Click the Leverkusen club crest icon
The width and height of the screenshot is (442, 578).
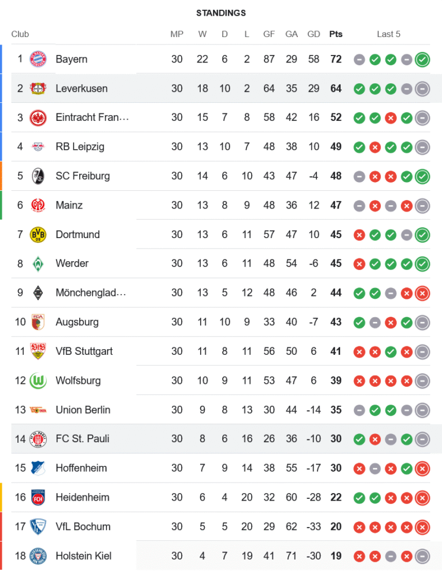click(38, 88)
